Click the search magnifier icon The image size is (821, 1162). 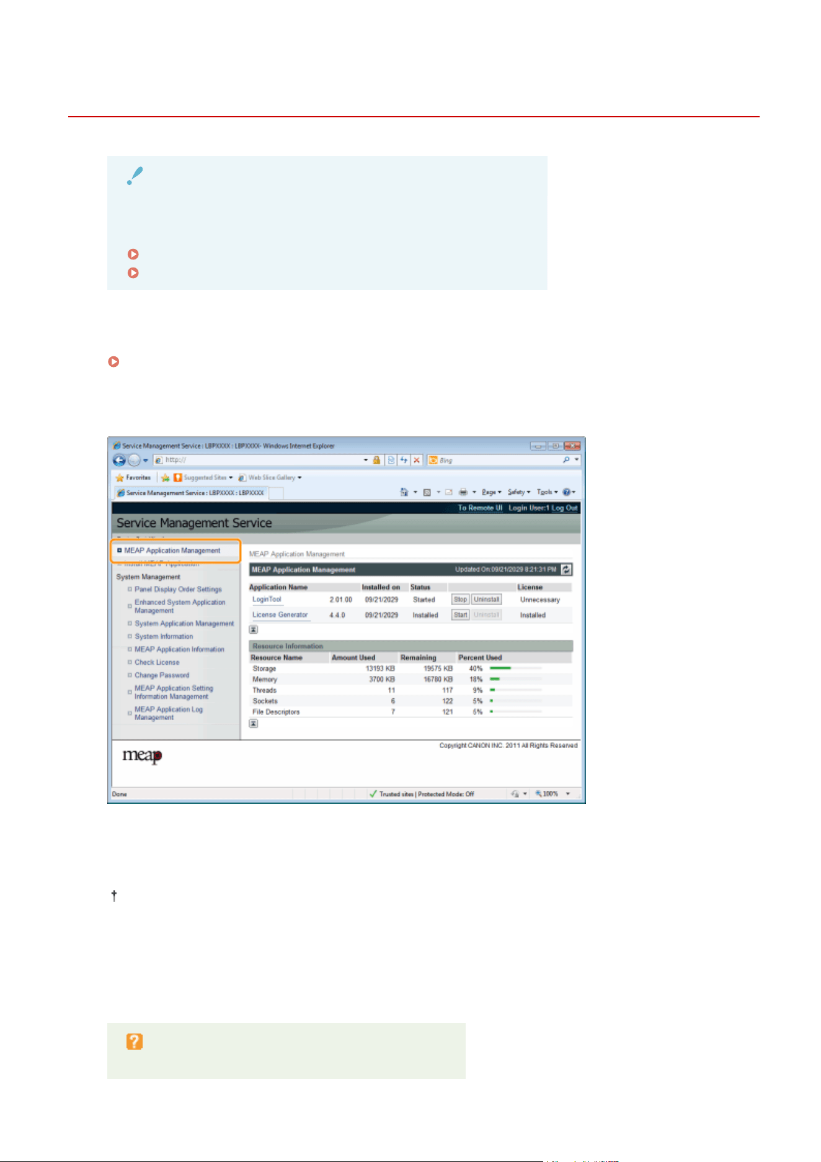coord(566,460)
